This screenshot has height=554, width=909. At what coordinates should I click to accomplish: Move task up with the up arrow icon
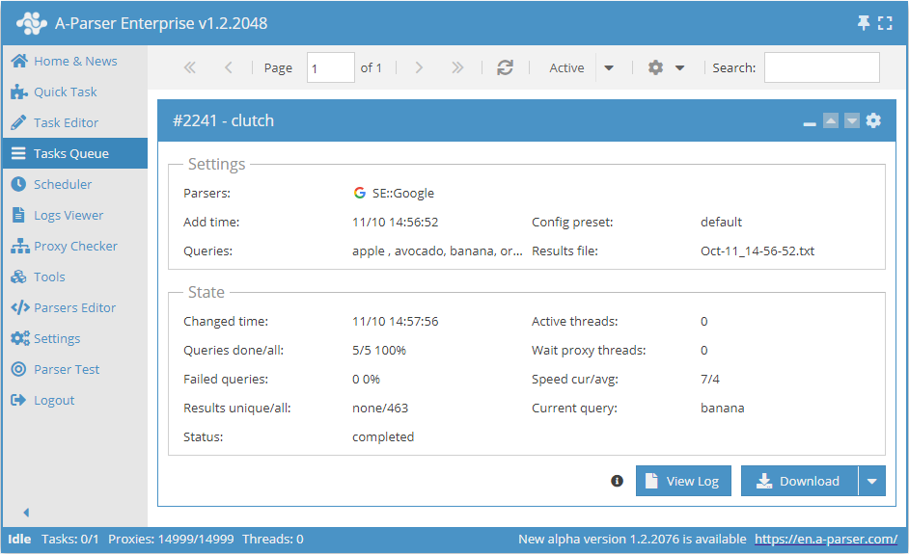click(x=831, y=120)
